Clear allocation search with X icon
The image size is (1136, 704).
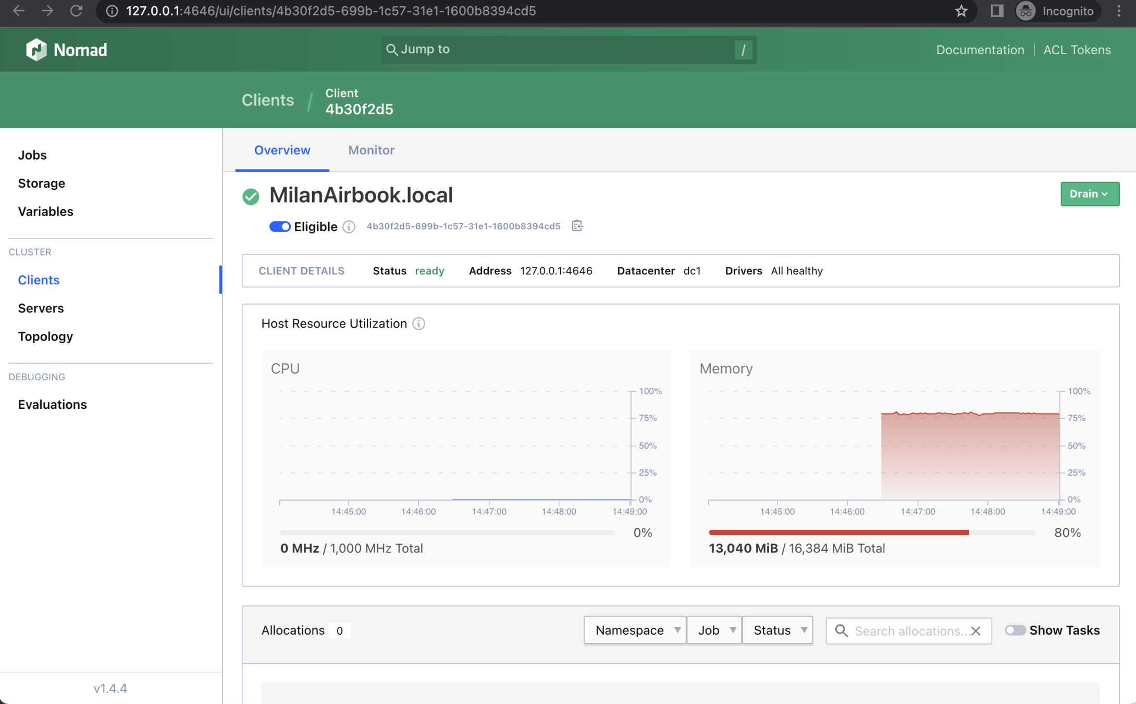[976, 631]
